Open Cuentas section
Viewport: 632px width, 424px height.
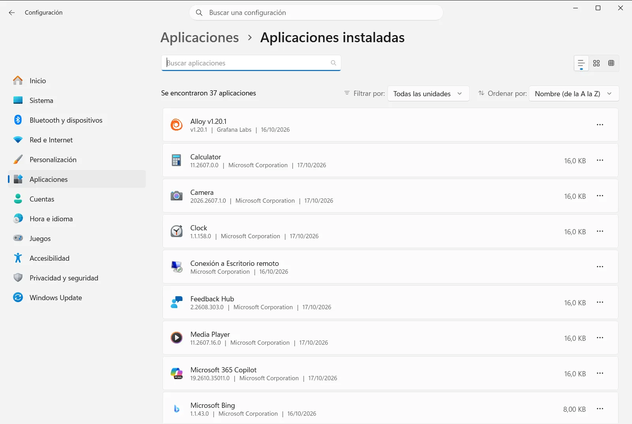click(x=77, y=199)
